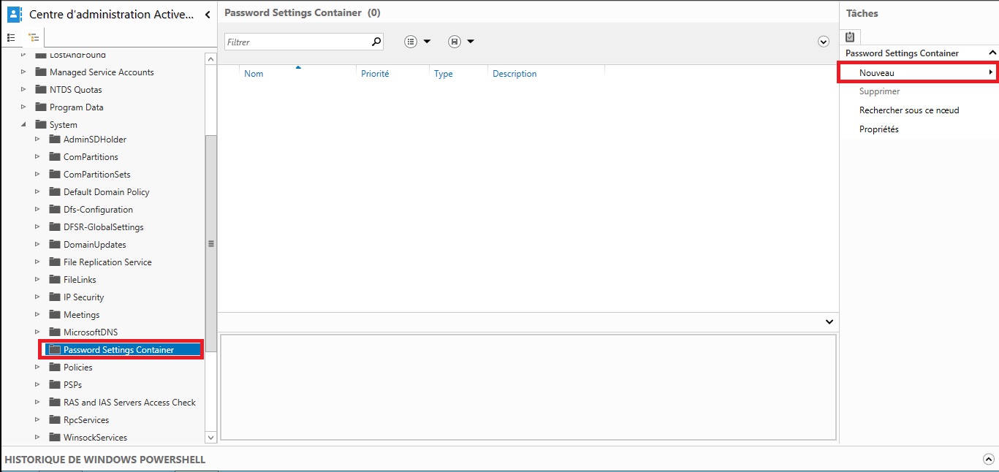Screen dimensions: 999x472
Task: Open the saved queries disk icon dropdown
Action: coord(461,42)
